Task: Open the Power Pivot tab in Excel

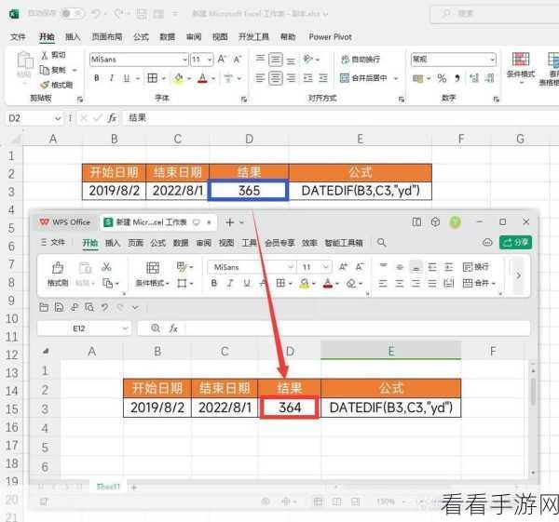Action: tap(330, 36)
